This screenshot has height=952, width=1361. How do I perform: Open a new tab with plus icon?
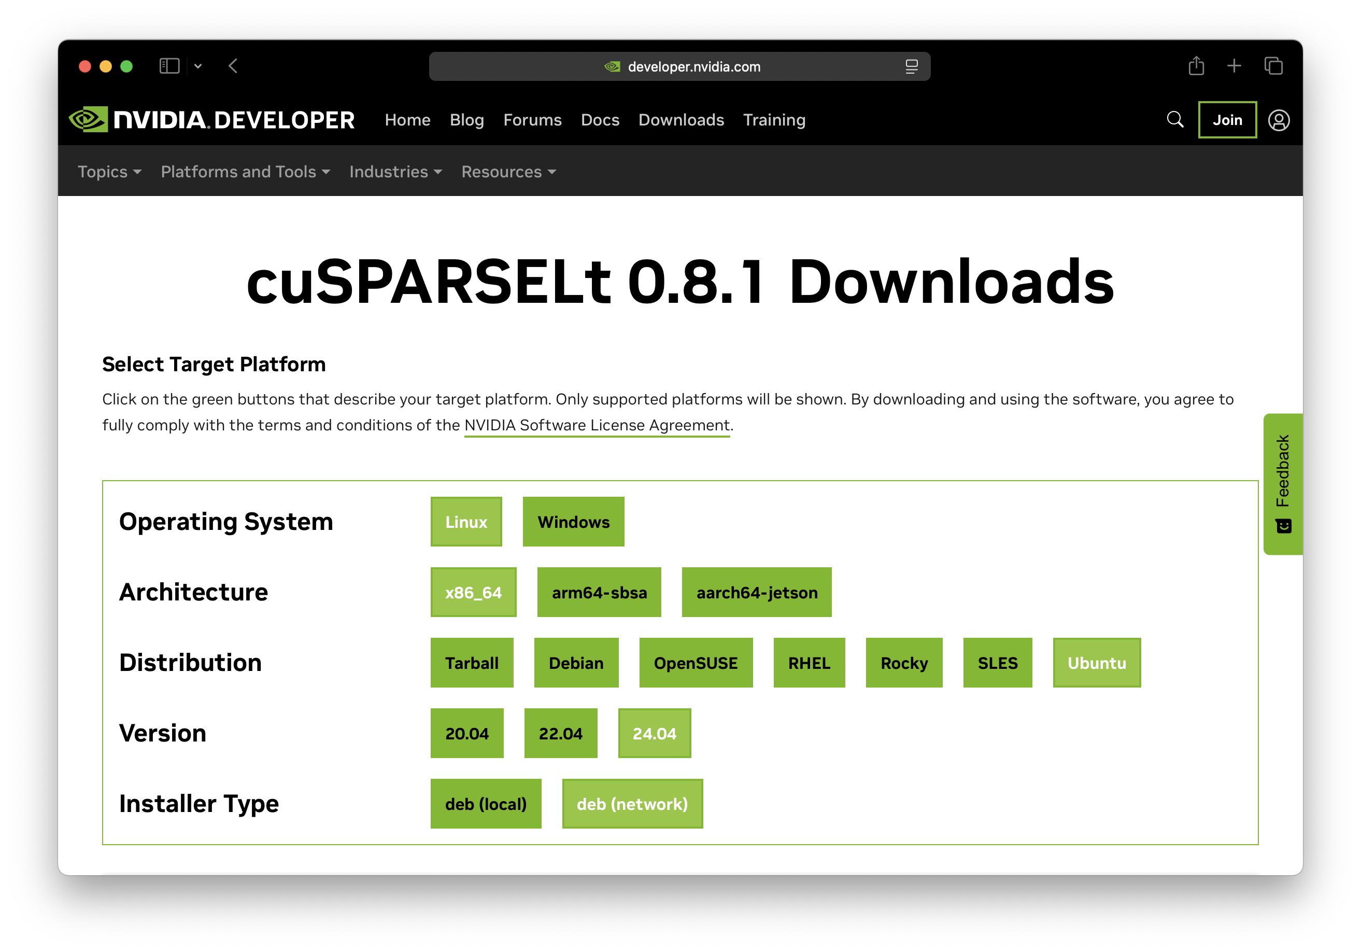1234,66
